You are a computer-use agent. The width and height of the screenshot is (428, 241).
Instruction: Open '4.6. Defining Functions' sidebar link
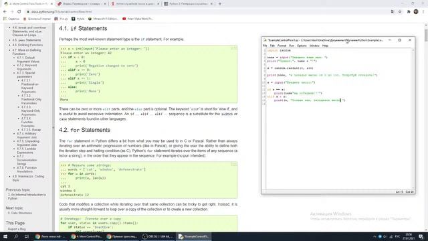(x=27, y=45)
